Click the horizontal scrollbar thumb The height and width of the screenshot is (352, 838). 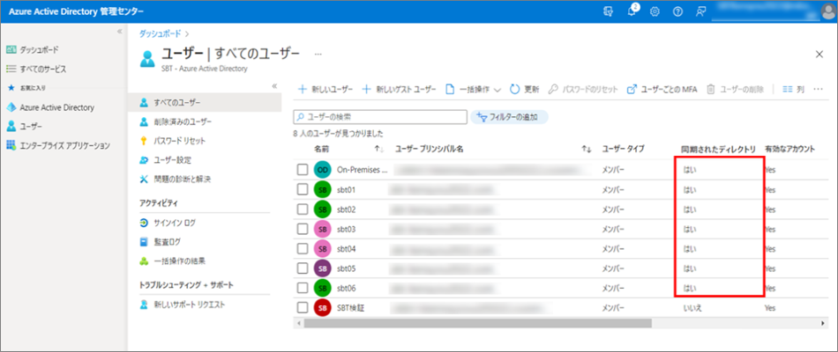[x=478, y=323]
